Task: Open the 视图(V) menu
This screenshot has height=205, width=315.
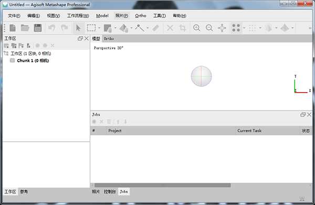Action: point(54,16)
